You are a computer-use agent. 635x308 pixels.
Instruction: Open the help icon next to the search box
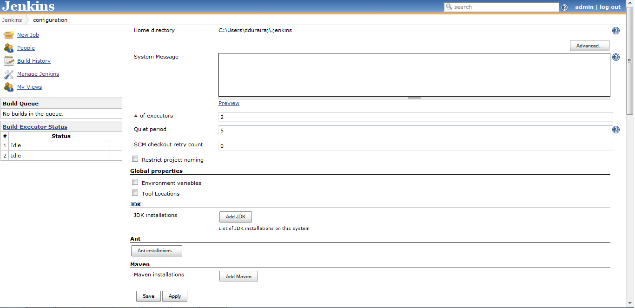tap(564, 7)
